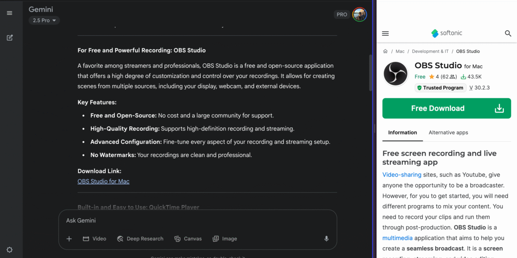The width and height of the screenshot is (517, 258).
Task: Click the plus add-files icon
Action: [x=69, y=239]
